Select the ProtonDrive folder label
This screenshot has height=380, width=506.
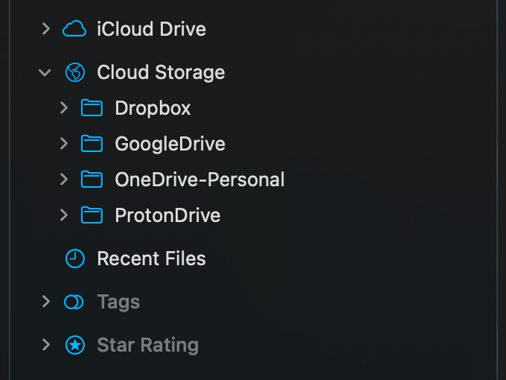(x=167, y=215)
